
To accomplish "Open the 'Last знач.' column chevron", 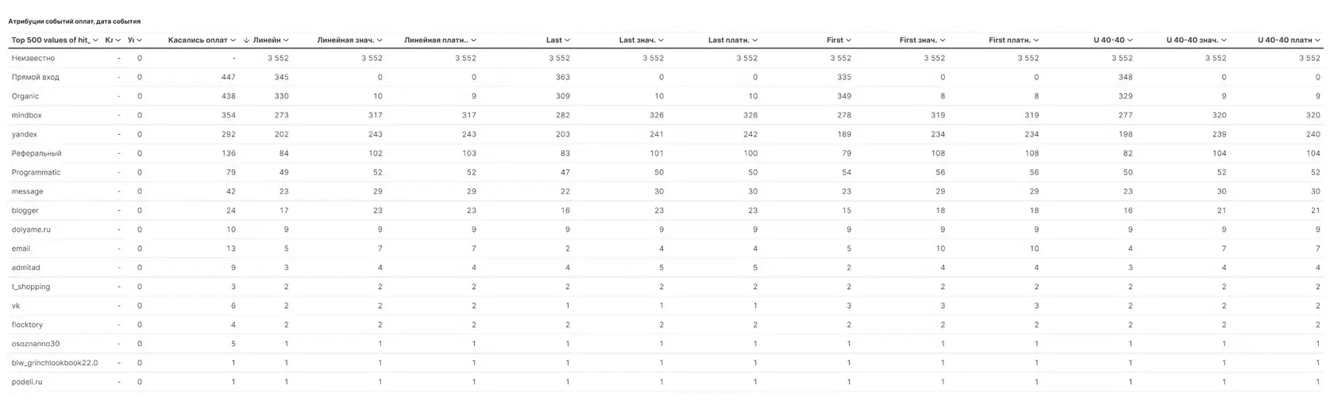I will (661, 40).
